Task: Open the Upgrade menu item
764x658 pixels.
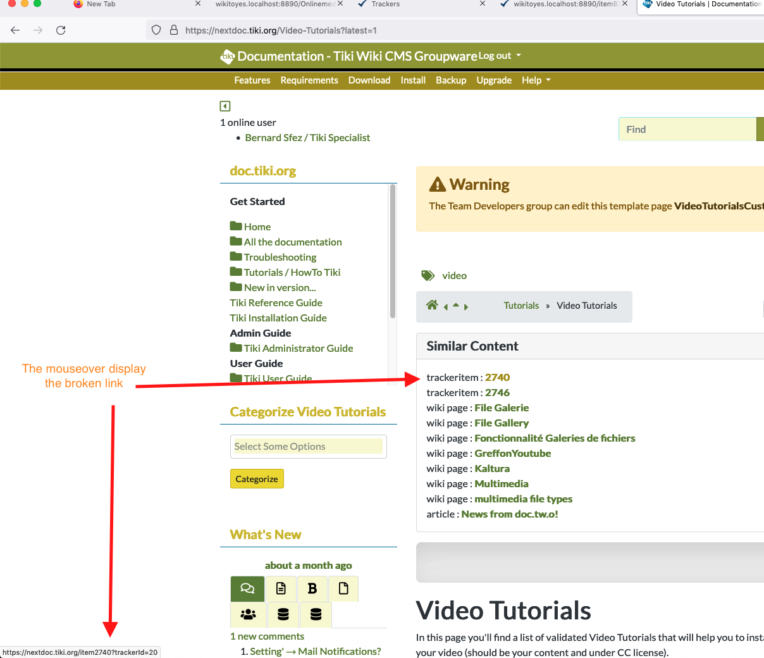Action: (494, 80)
